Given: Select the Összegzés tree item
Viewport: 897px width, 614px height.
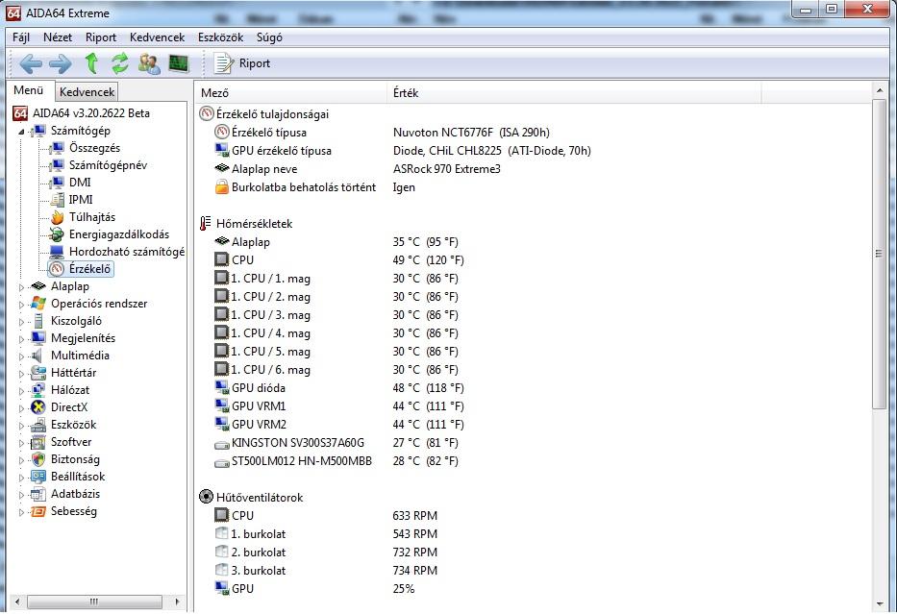Looking at the screenshot, I should (x=94, y=148).
